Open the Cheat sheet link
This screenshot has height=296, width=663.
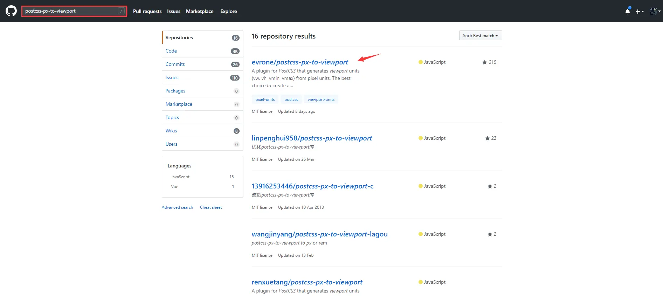click(211, 207)
